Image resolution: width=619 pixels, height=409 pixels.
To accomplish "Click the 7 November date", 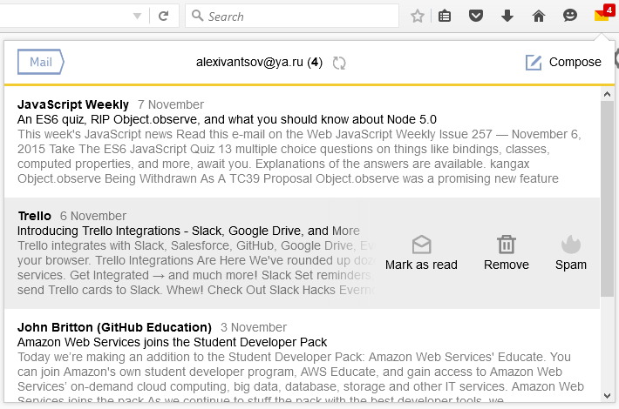I will 171,104.
